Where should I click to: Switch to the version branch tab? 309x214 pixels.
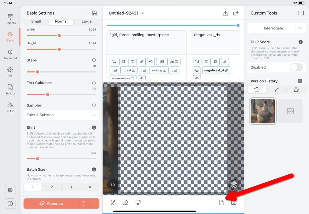276,90
